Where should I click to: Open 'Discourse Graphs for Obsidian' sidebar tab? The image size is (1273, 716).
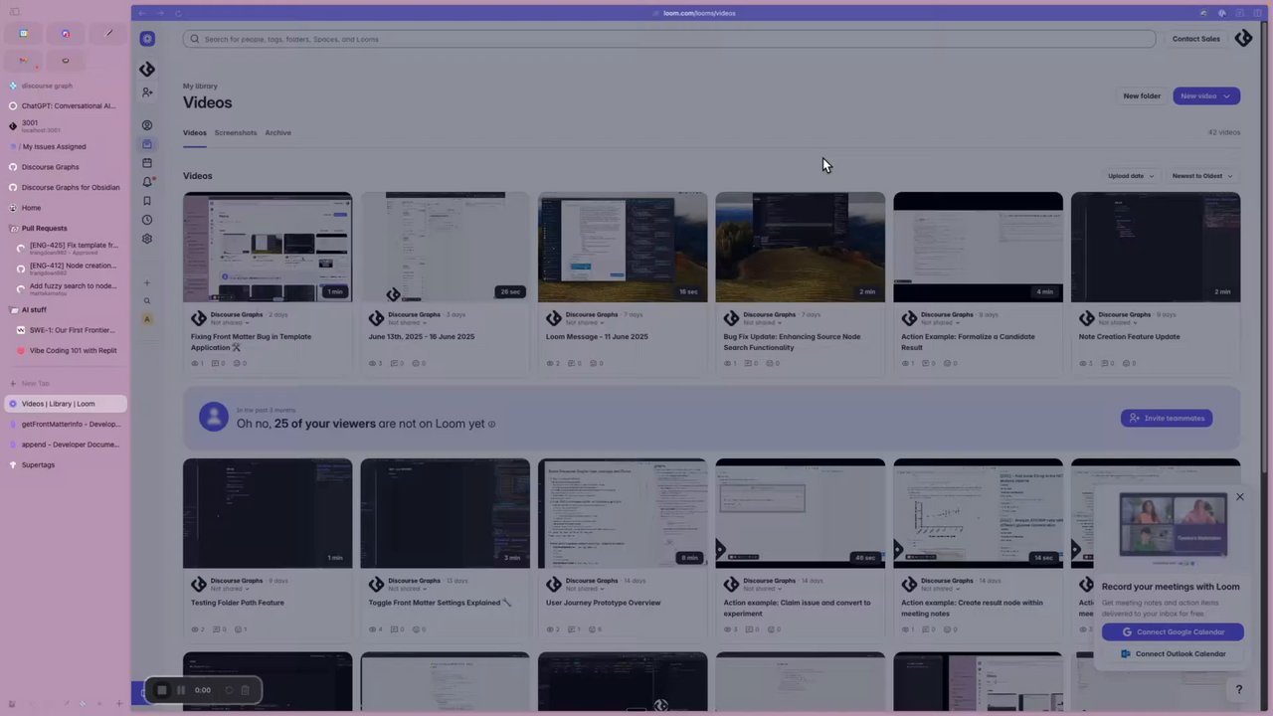(x=66, y=187)
